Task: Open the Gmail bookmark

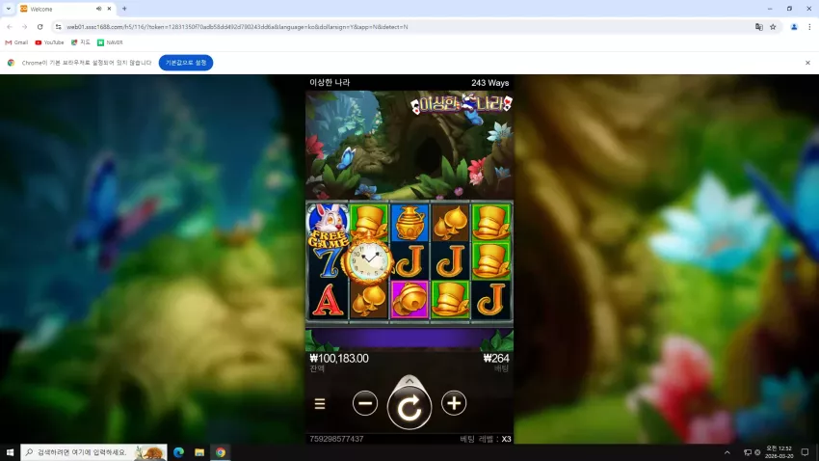Action: (x=16, y=42)
